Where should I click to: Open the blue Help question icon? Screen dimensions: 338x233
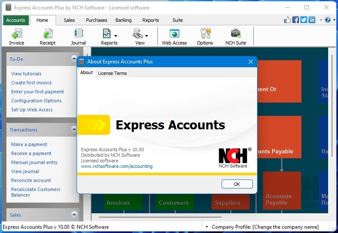click(328, 20)
